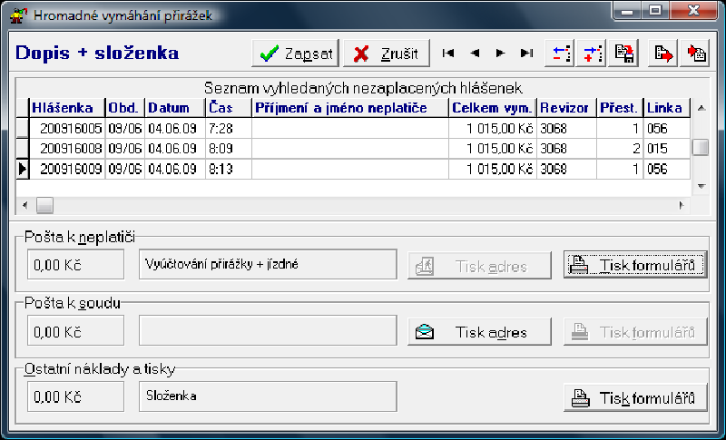Click time cell 7:28
726x440 pixels.
pyautogui.click(x=229, y=128)
